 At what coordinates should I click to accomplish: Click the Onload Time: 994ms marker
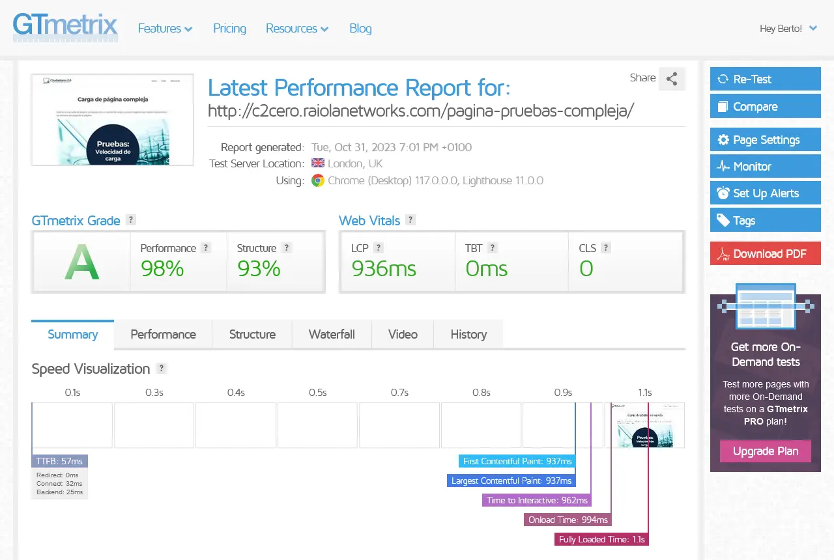[x=568, y=520]
